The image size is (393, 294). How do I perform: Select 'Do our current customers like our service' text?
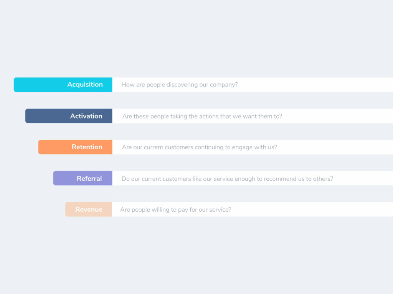pos(227,179)
